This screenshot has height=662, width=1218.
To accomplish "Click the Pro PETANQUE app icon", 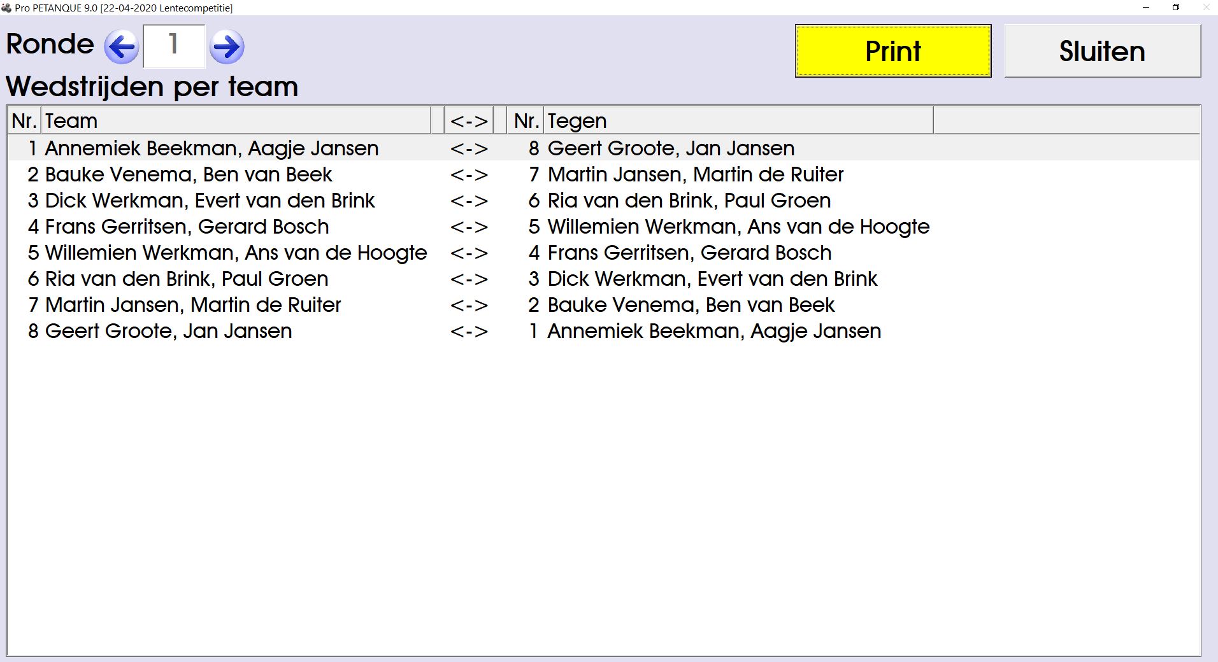I will (x=6, y=8).
